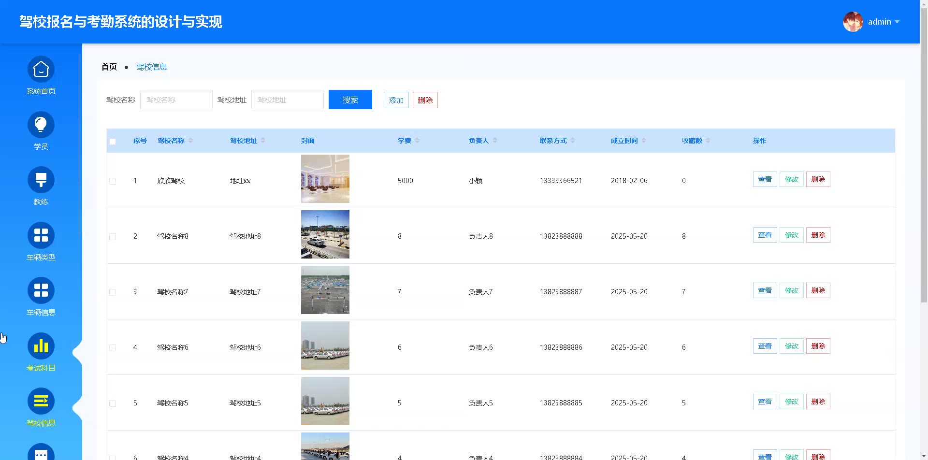Click the admin user avatar
Screen dimensions: 928x460
(x=853, y=22)
